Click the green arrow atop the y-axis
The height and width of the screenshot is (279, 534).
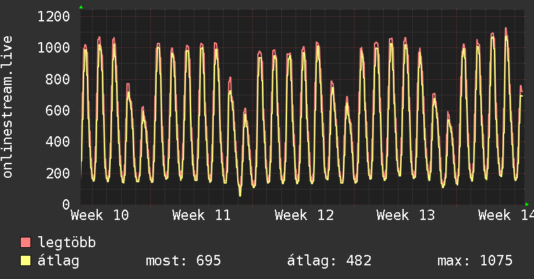pyautogui.click(x=81, y=7)
